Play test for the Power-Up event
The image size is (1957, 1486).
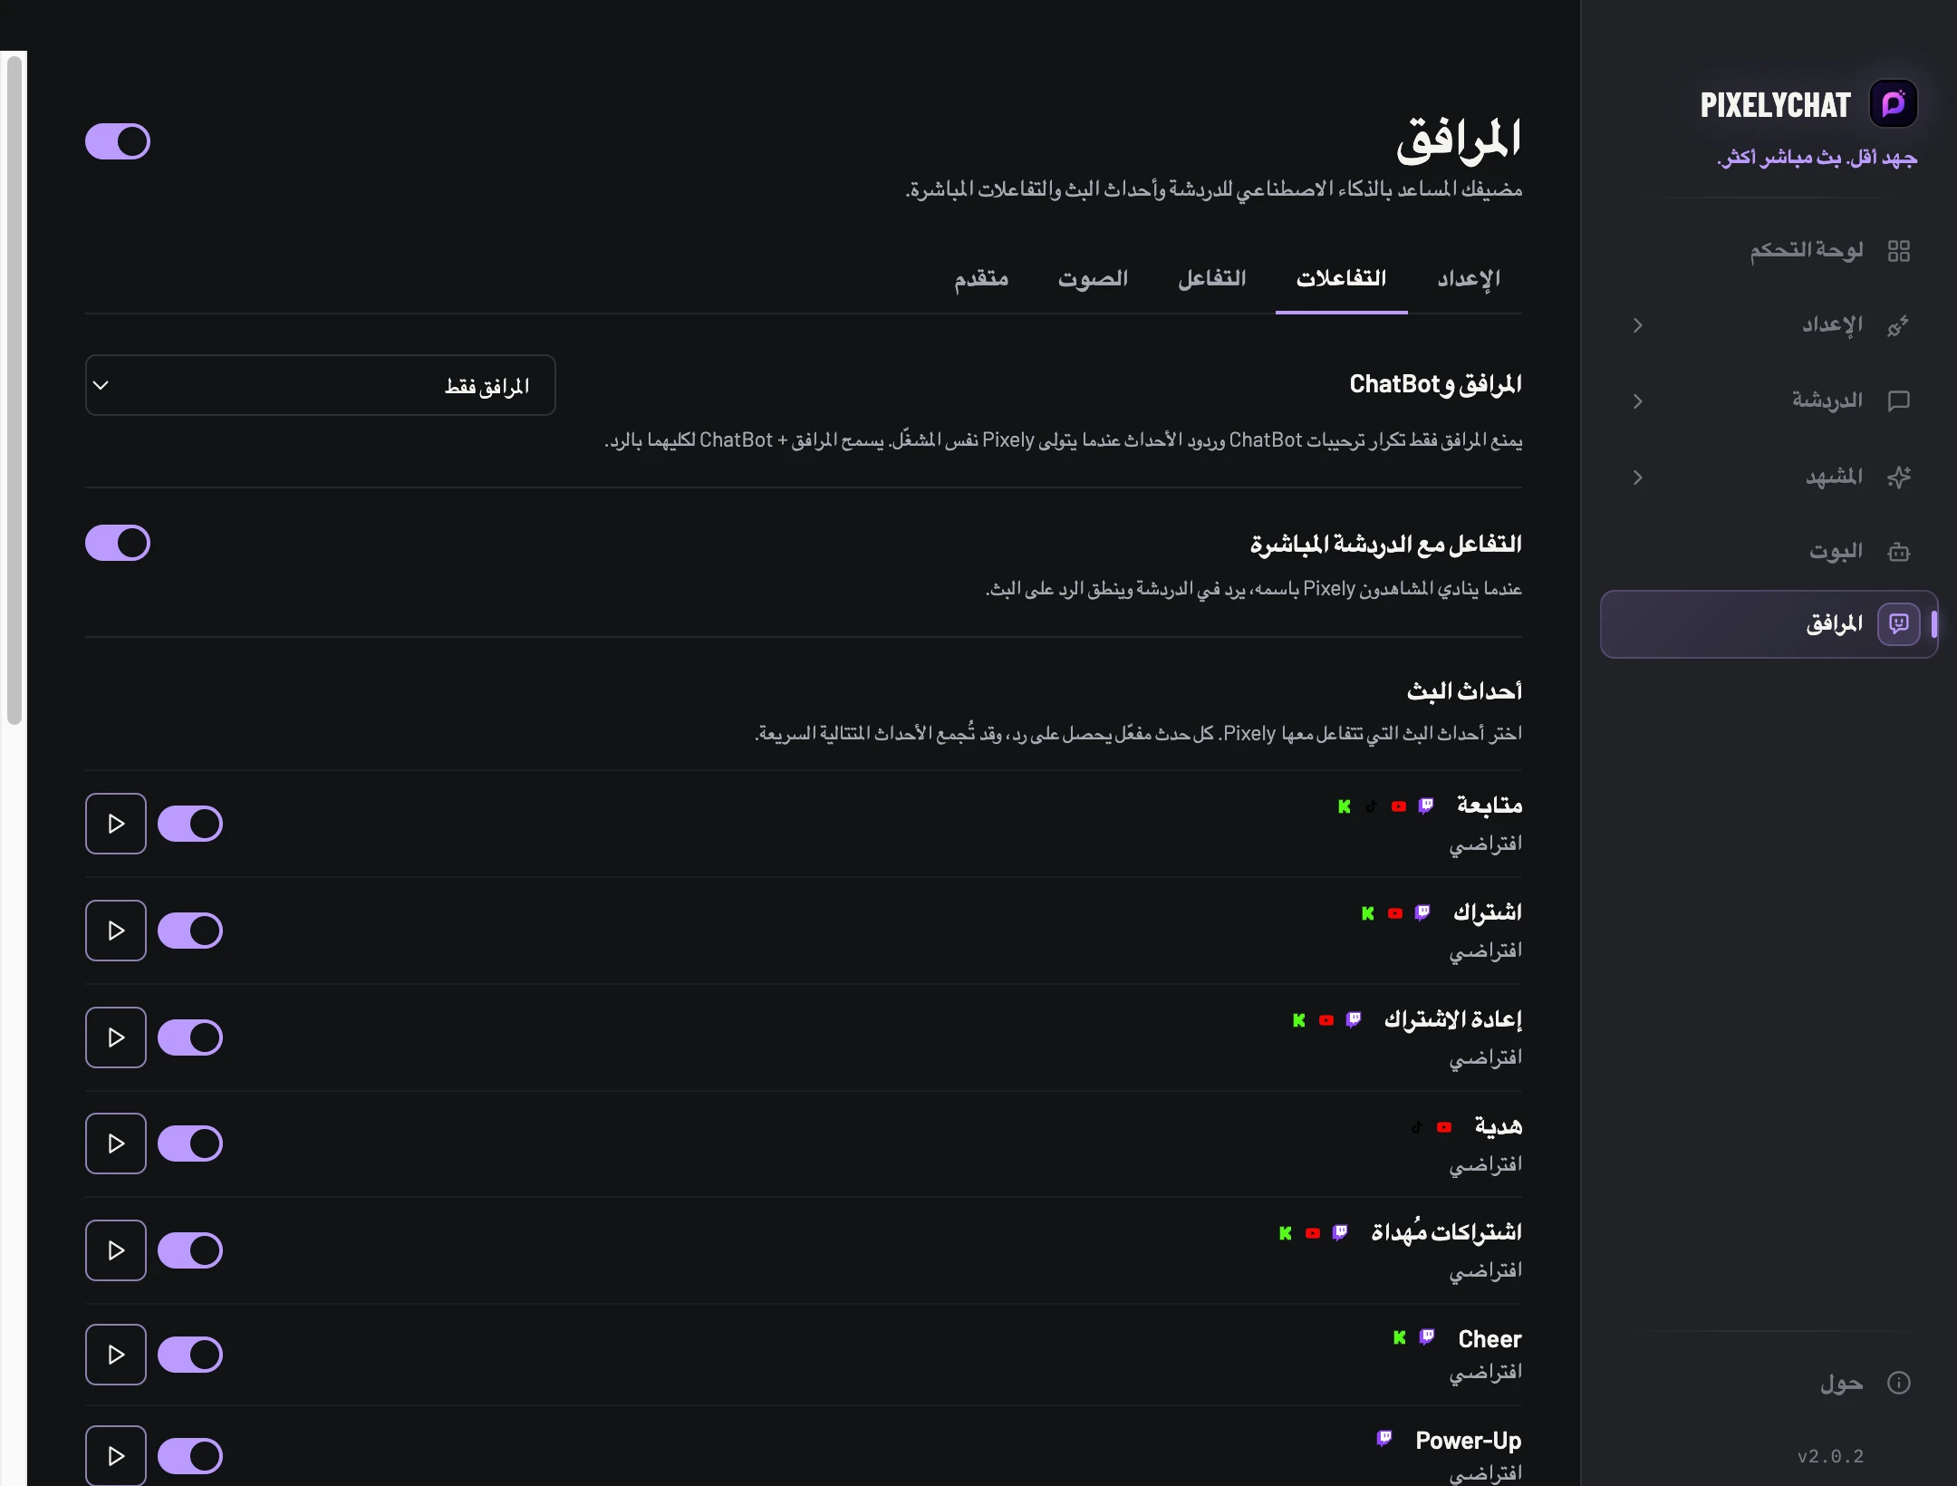click(x=116, y=1456)
